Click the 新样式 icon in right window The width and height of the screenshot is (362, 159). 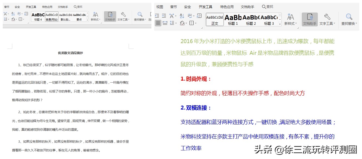point(290,17)
